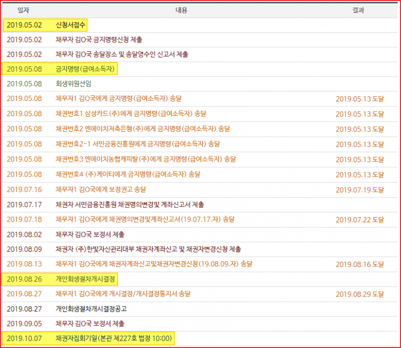Click the highlighted 금지명령(급여소득자) entry
This screenshot has width=401, height=348.
[x=85, y=69]
